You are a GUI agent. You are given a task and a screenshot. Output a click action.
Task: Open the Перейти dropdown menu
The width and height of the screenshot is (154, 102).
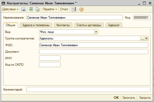(x=50, y=9)
